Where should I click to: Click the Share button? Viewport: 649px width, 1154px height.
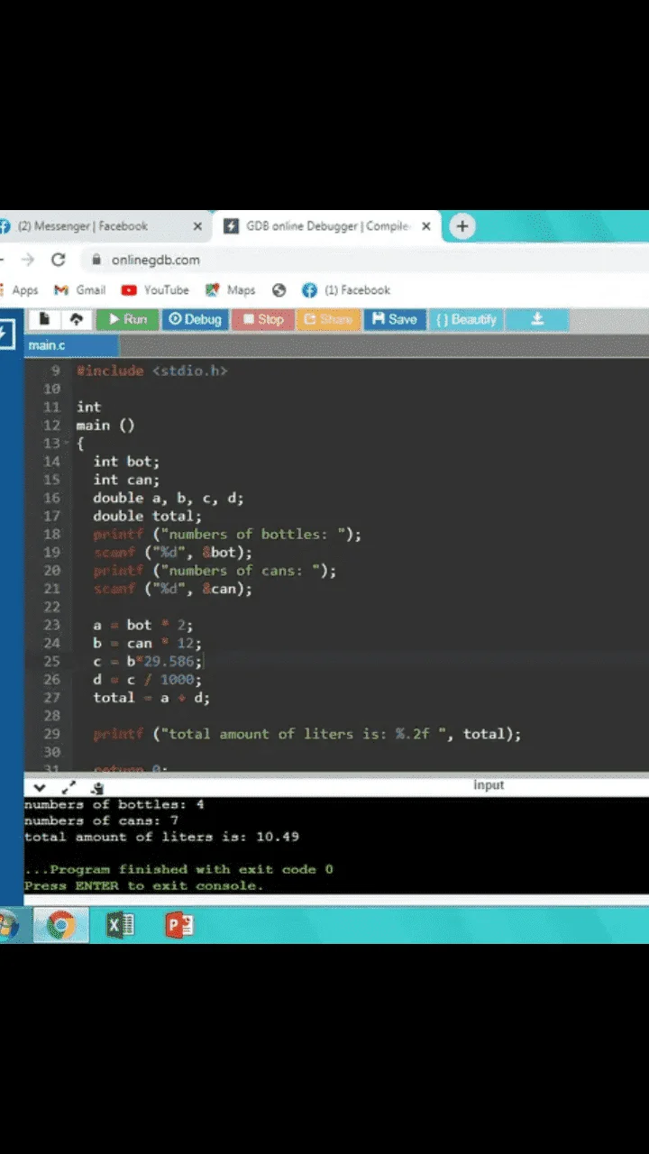pyautogui.click(x=328, y=319)
